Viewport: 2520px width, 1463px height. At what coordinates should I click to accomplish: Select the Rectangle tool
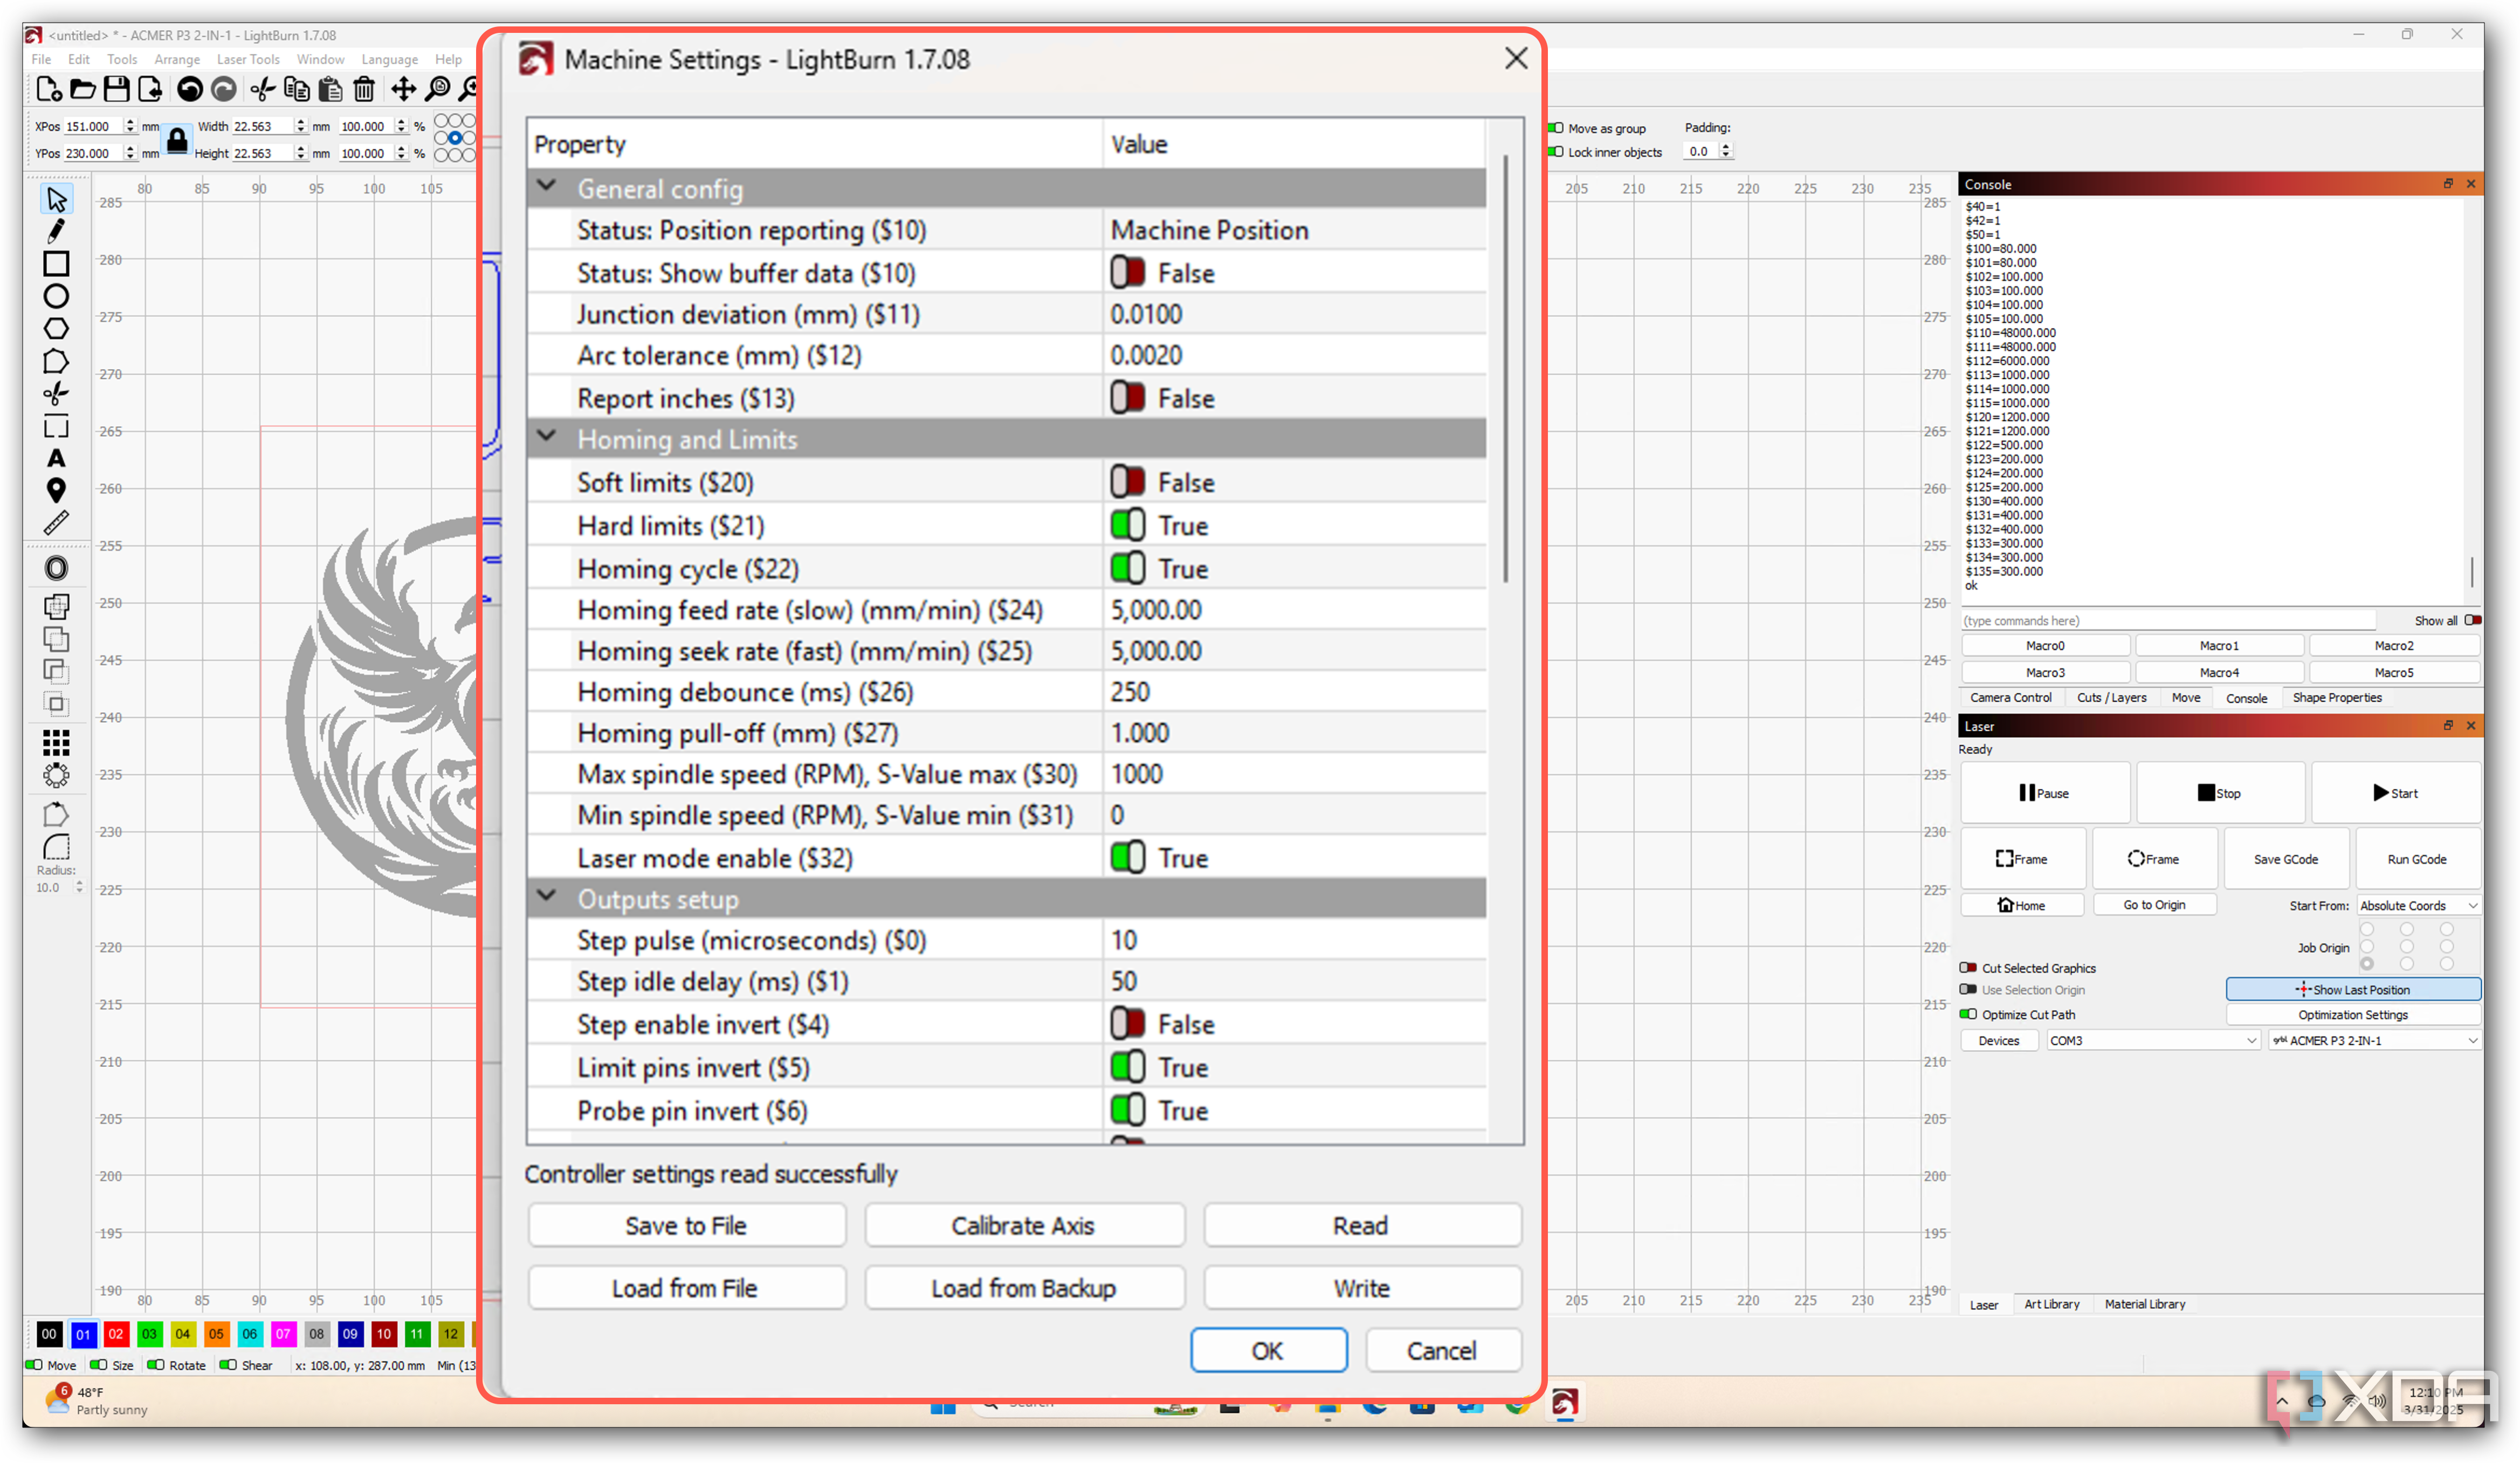[x=56, y=264]
